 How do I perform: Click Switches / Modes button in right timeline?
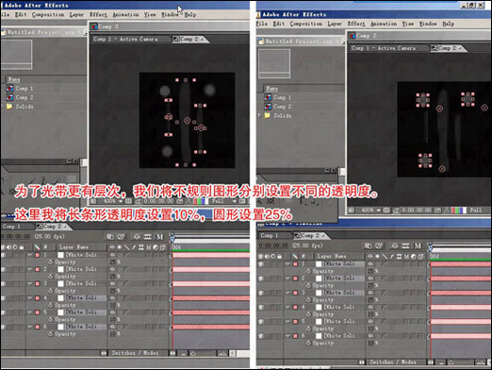(393, 362)
